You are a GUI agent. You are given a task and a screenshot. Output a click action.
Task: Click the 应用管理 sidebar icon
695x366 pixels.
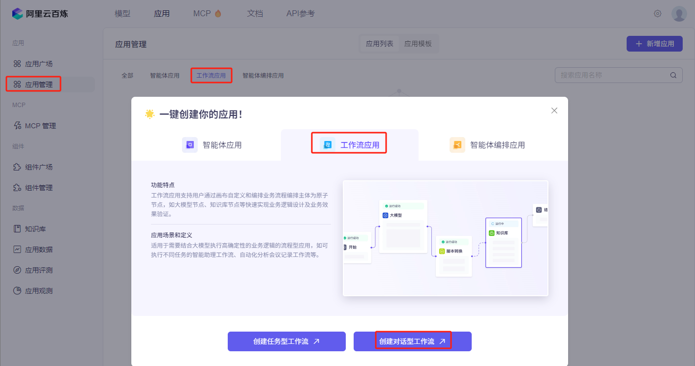coord(17,84)
